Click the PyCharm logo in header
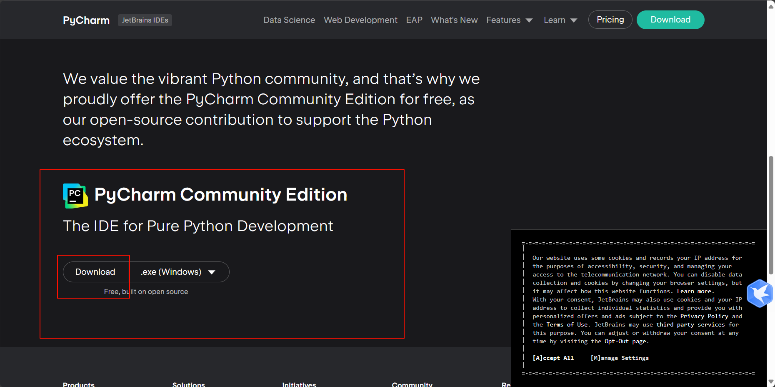The height and width of the screenshot is (387, 775). [x=86, y=20]
